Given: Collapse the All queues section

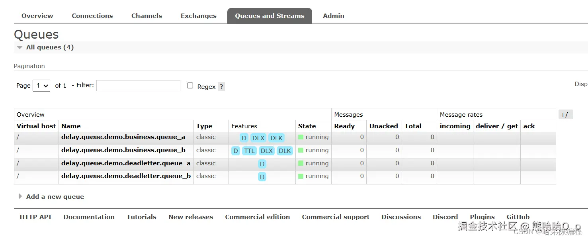Looking at the screenshot, I should [x=46, y=47].
